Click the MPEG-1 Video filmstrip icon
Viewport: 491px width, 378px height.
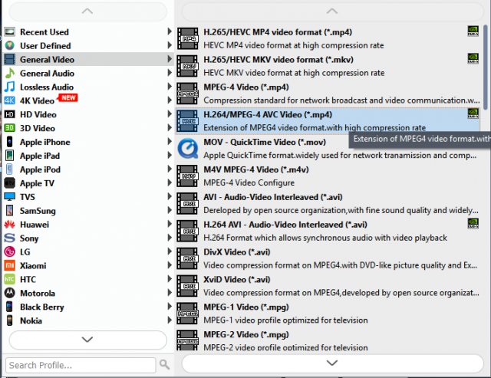pyautogui.click(x=187, y=314)
